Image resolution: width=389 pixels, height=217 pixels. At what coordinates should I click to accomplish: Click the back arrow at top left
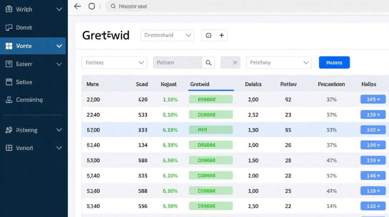(77, 6)
